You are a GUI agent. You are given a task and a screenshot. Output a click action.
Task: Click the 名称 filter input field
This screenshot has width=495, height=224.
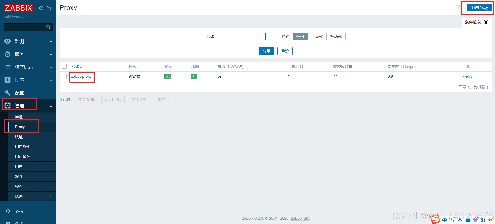point(241,37)
